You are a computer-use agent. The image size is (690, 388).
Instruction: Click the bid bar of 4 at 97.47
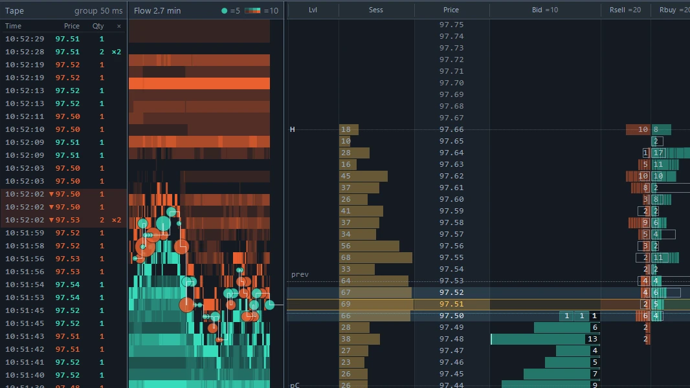(578, 350)
